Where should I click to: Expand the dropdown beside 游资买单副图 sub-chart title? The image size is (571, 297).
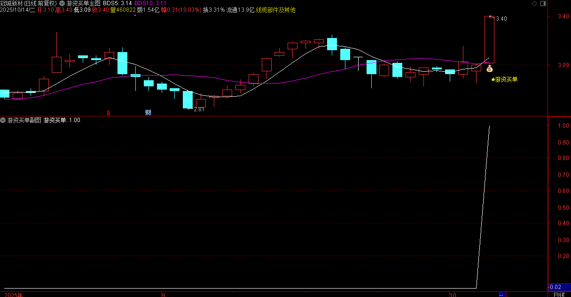click(3, 120)
